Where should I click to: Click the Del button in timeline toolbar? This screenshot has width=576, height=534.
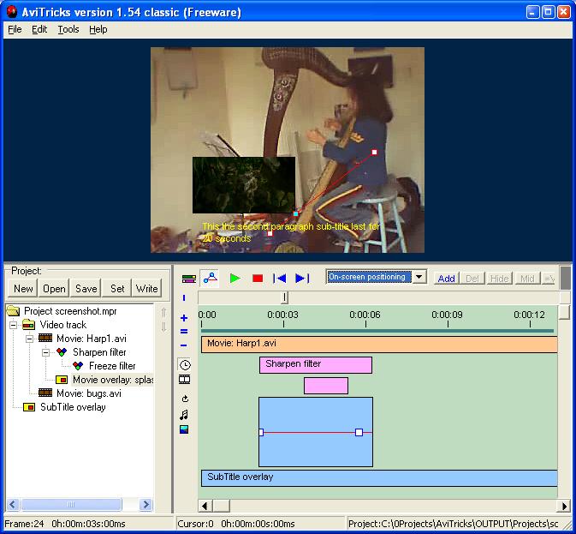point(472,279)
